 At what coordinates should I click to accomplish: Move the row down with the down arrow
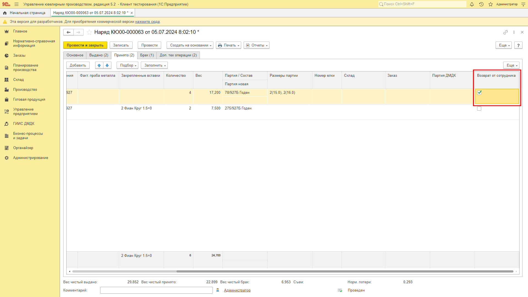pos(107,65)
